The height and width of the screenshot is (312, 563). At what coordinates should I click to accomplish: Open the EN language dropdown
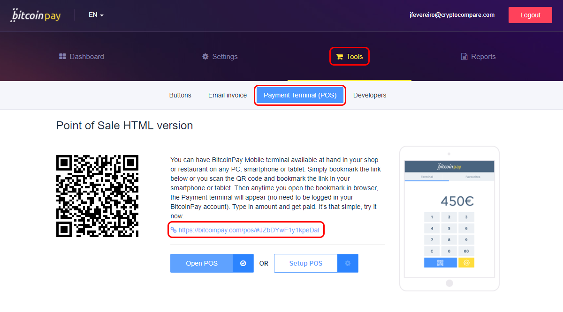pyautogui.click(x=96, y=15)
